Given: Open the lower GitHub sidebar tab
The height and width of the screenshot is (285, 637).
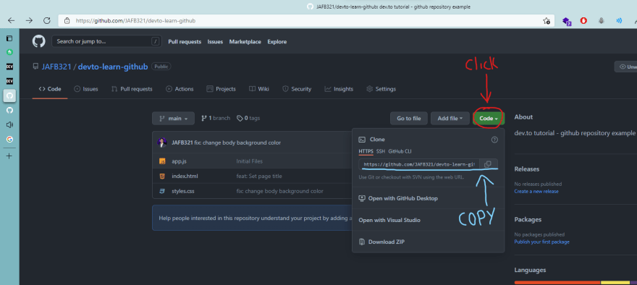Looking at the screenshot, I should (9, 110).
